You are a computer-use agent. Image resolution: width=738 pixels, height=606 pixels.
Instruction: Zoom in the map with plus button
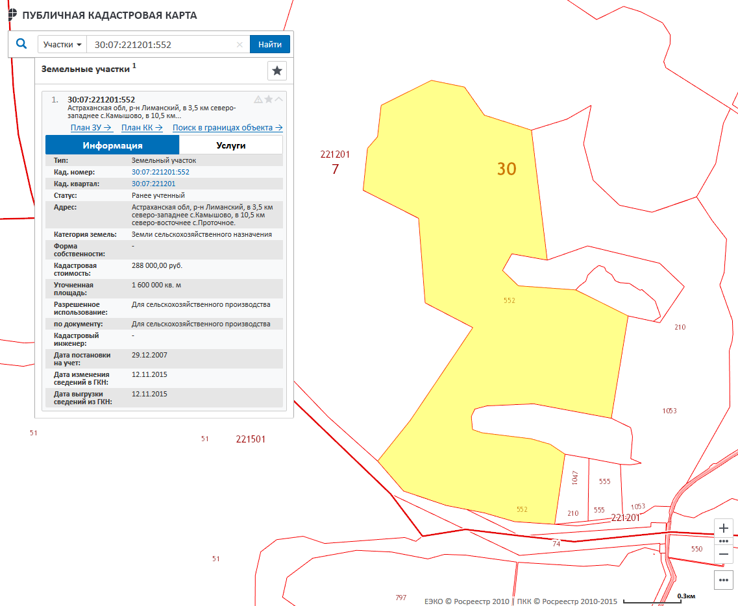point(724,528)
